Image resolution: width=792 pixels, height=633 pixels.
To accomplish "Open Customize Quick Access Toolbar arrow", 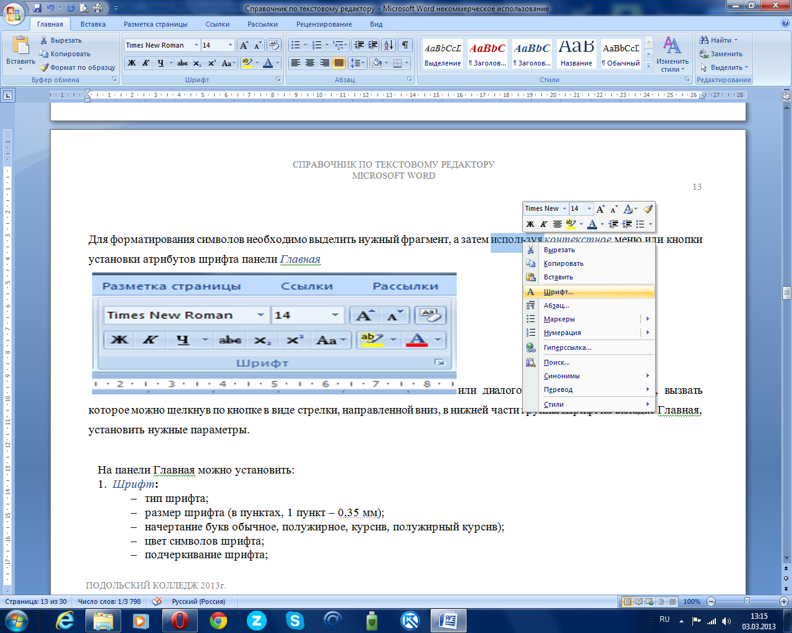I will click(116, 9).
